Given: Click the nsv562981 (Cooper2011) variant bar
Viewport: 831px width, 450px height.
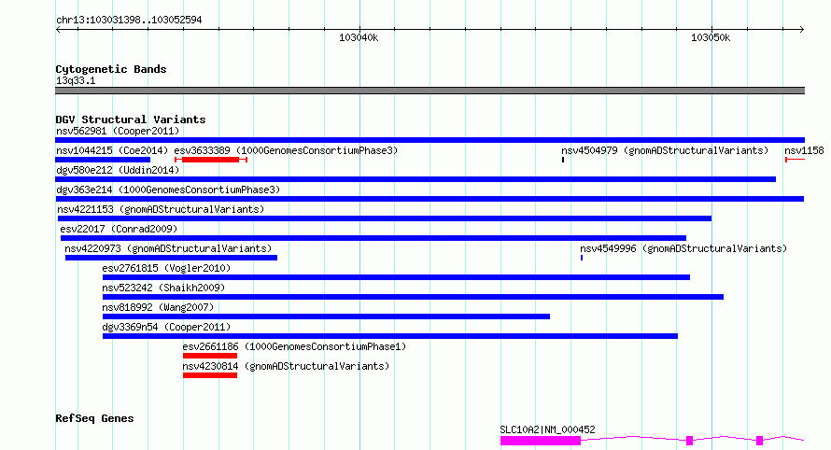Looking at the screenshot, I should click(430, 140).
